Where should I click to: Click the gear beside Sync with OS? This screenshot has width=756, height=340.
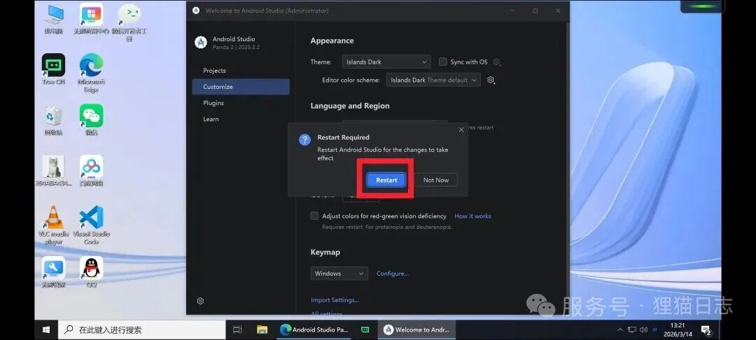point(497,62)
